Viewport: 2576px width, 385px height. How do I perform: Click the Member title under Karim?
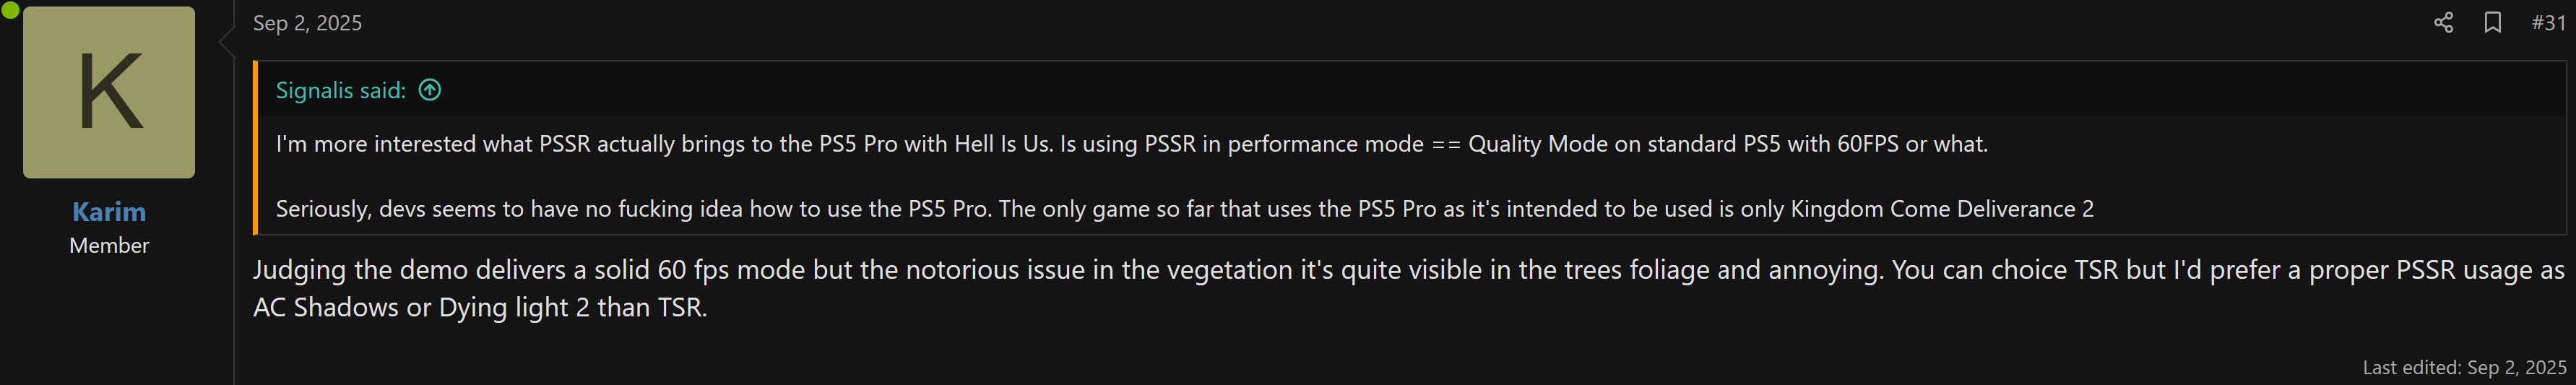pos(109,246)
